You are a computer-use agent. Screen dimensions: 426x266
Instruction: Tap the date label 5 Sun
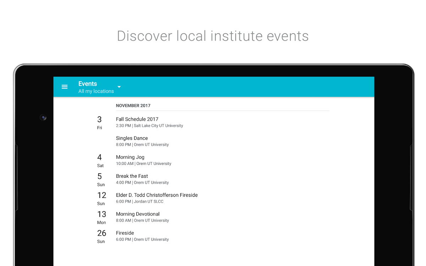click(100, 179)
